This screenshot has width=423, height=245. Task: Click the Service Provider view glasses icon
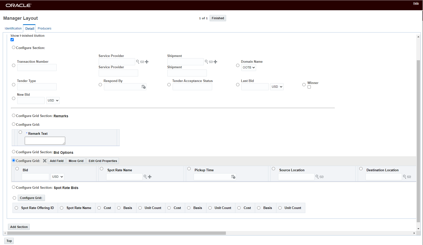142,62
